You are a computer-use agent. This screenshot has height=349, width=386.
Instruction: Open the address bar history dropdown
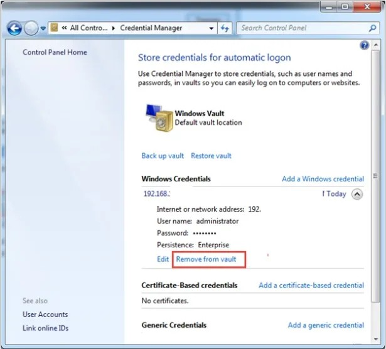click(212, 28)
